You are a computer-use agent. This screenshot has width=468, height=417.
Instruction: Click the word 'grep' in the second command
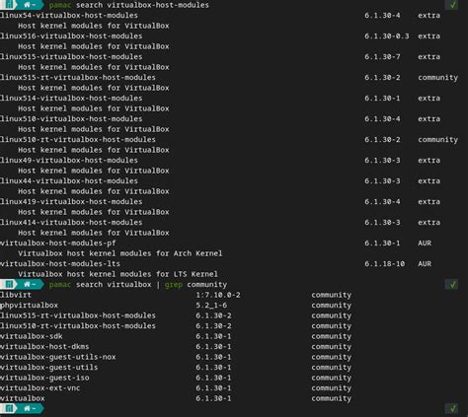click(174, 285)
